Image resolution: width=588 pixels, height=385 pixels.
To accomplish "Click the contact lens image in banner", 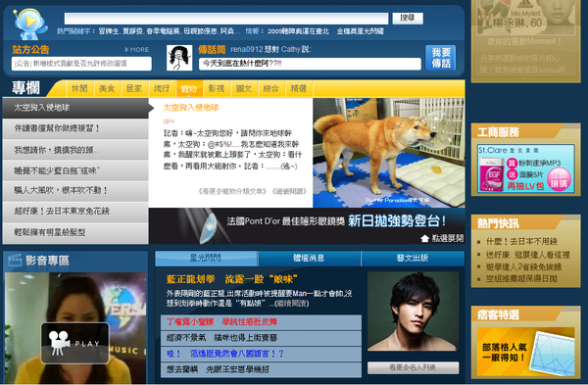I will click(x=209, y=228).
